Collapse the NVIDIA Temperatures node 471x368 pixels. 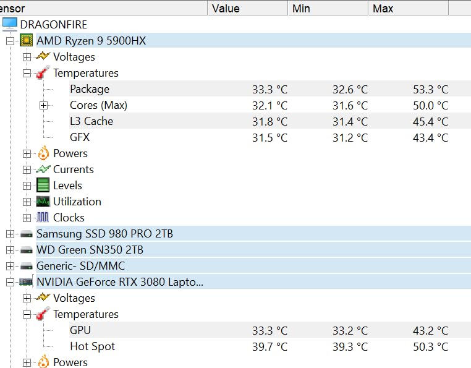pyautogui.click(x=27, y=314)
